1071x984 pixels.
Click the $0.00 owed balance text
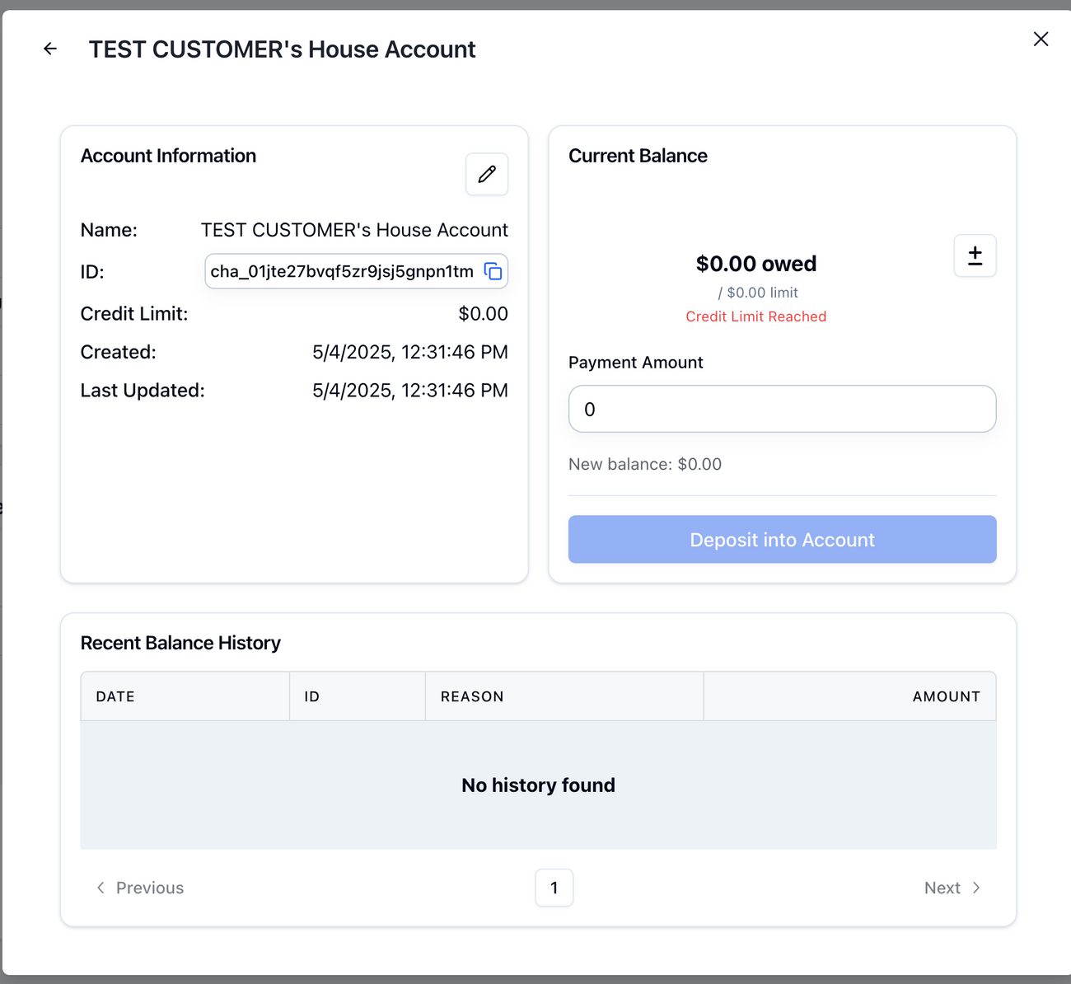[755, 264]
